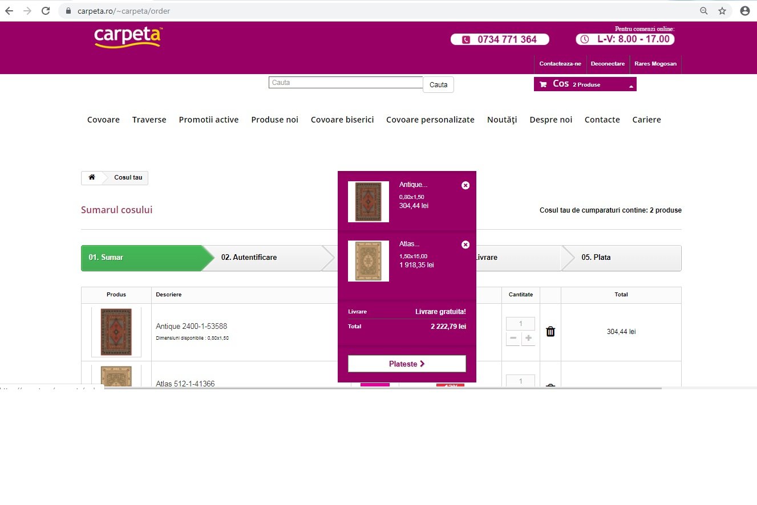Click the home icon in the breadcrumb
This screenshot has height=505, width=757.
pos(92,177)
